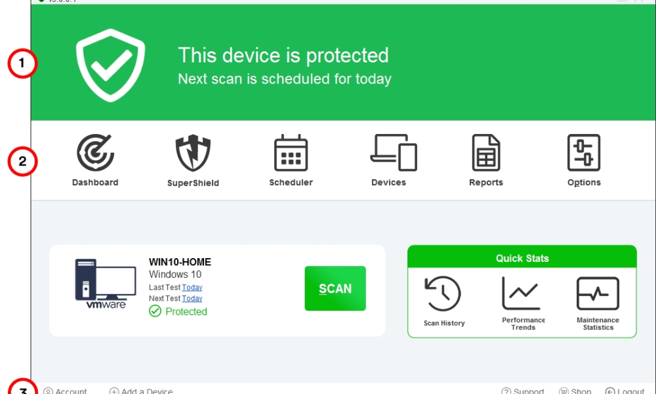
Task: Click the green SCAN button
Action: tap(335, 288)
